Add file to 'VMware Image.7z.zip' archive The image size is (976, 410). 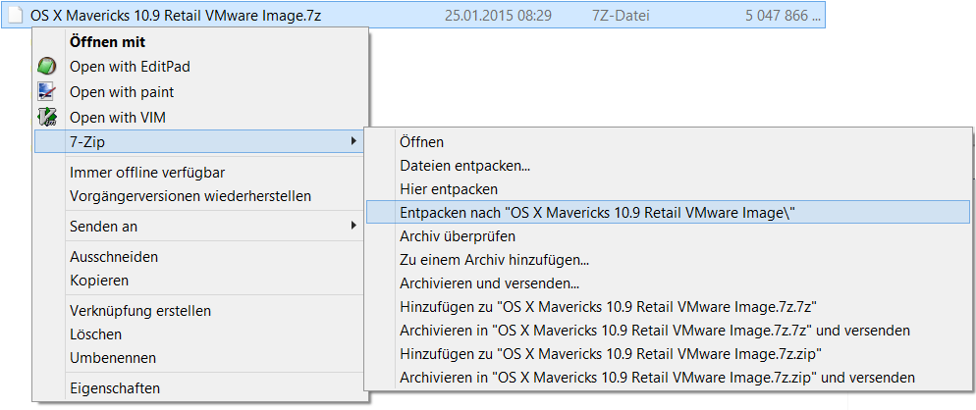pyautogui.click(x=611, y=353)
